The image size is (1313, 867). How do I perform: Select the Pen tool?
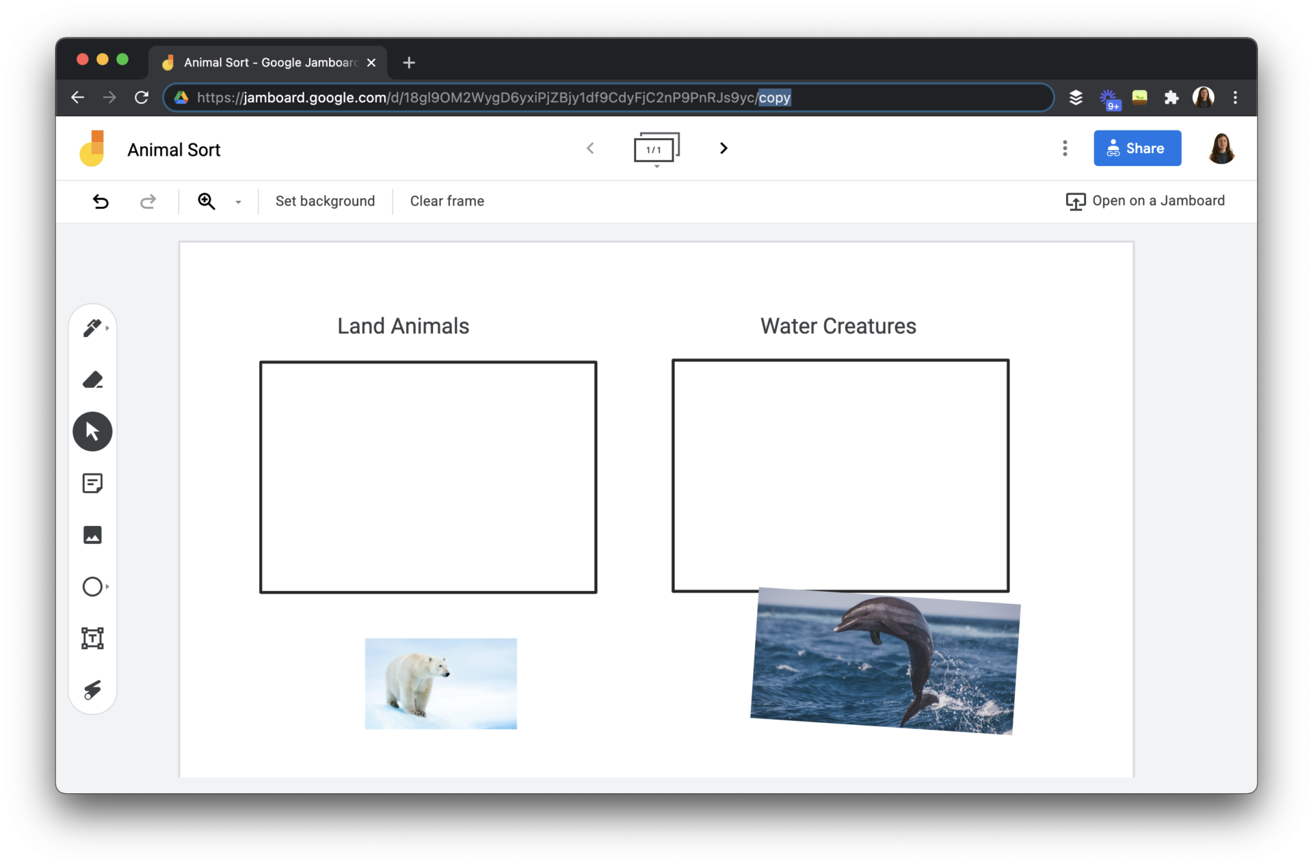tap(92, 328)
